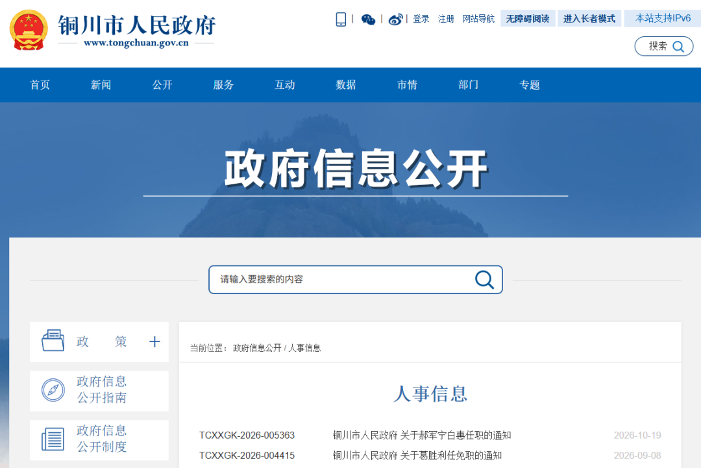Click the folder icon beside 政策
The width and height of the screenshot is (701, 468).
pos(53,341)
